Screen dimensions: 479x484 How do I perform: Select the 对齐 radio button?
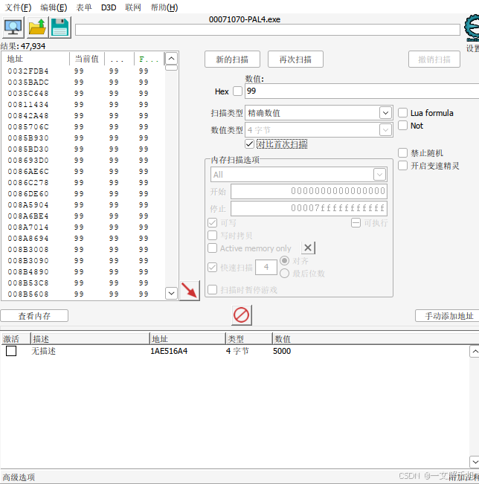[x=284, y=261]
